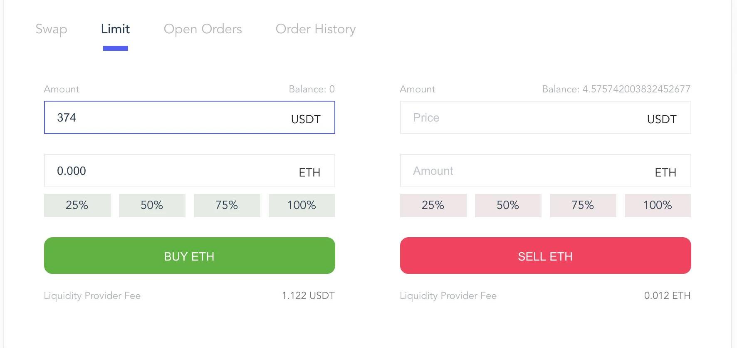Set sell amount to 100%
Image resolution: width=737 pixels, height=348 pixels.
pos(658,205)
